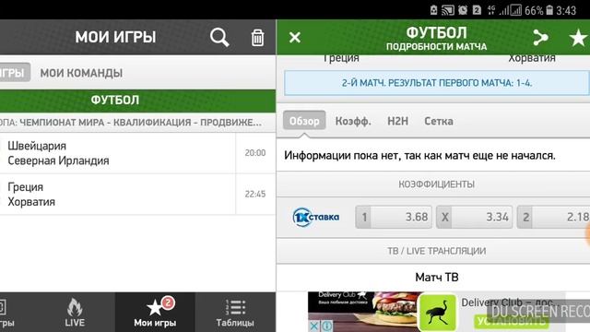Viewport: 590px width, 332px height.
Task: Tap the alarm icon in status bar
Action: 463,10
